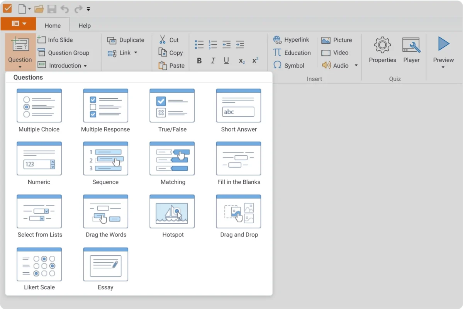Apply bulleted list formatting
The height and width of the screenshot is (309, 463).
(x=199, y=44)
